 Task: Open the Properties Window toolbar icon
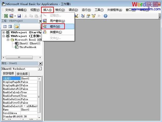(x=88, y=16)
